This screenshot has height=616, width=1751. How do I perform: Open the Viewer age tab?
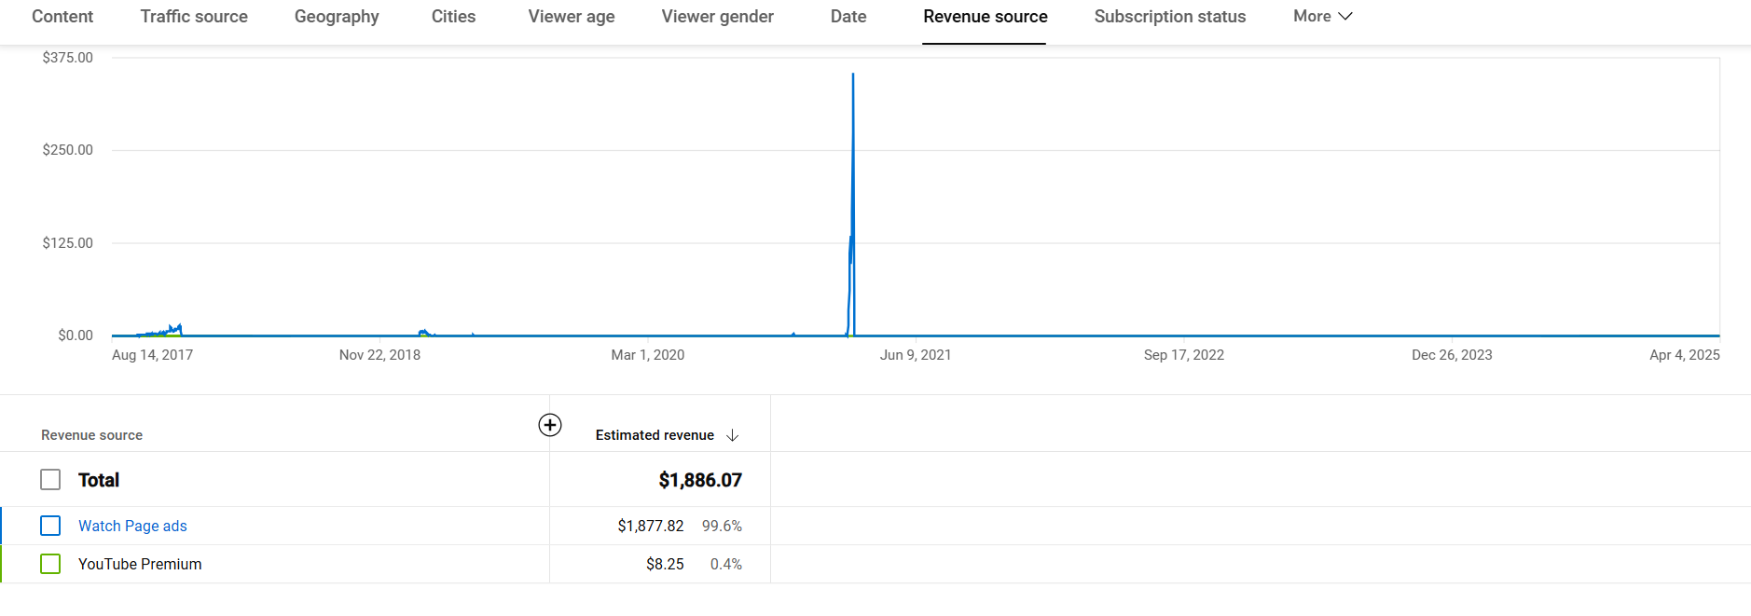572,17
